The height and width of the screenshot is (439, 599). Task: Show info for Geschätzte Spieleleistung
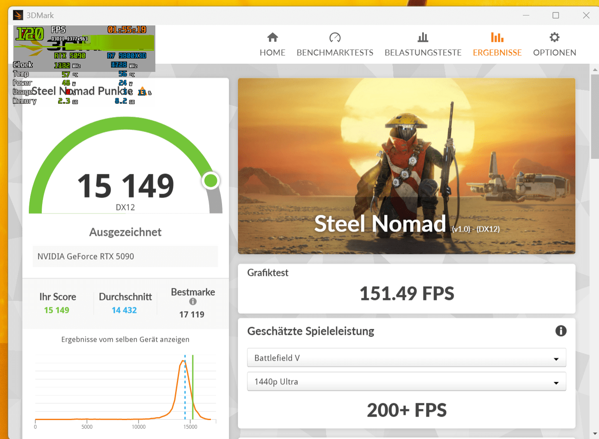(x=561, y=331)
